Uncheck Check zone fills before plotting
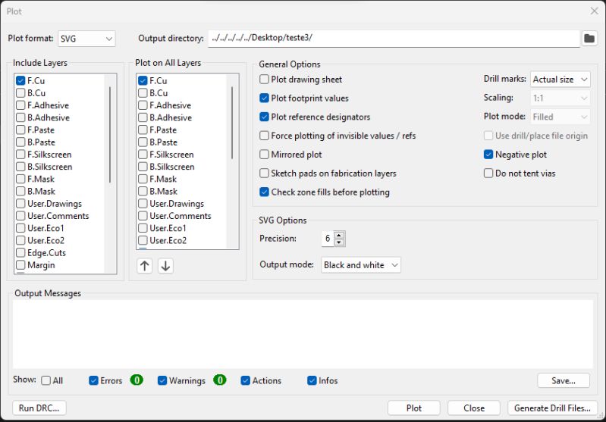606x422 pixels. tap(265, 192)
